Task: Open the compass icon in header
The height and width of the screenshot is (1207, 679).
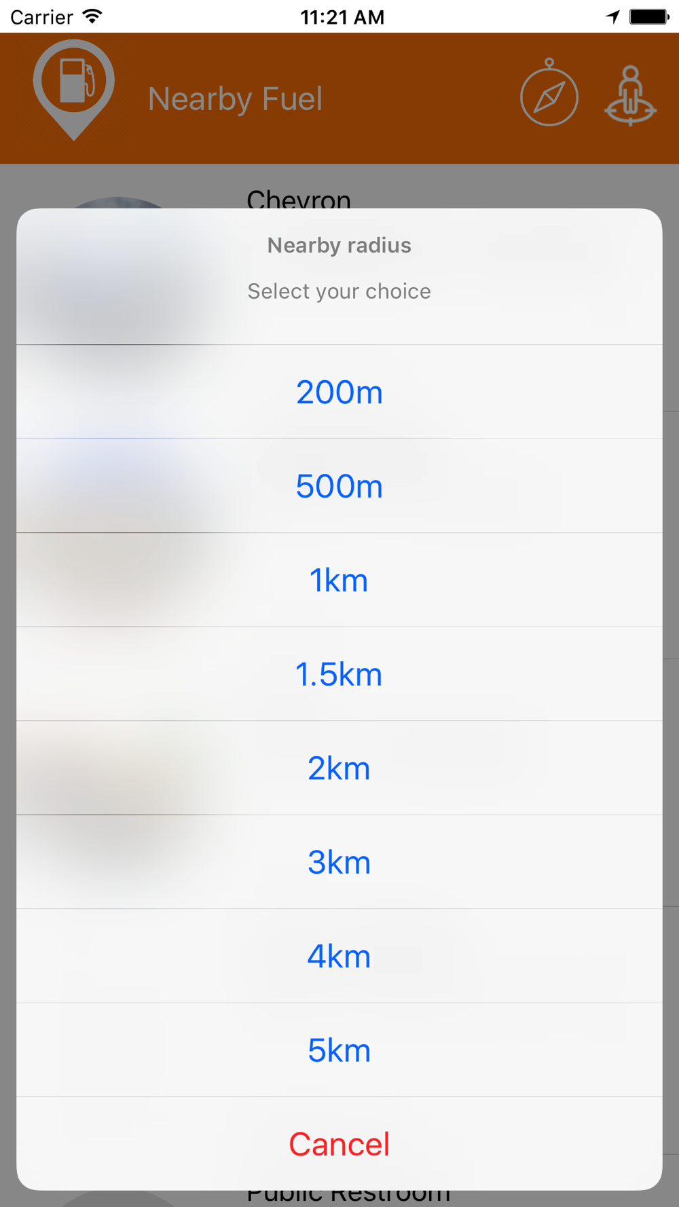Action: click(x=549, y=92)
